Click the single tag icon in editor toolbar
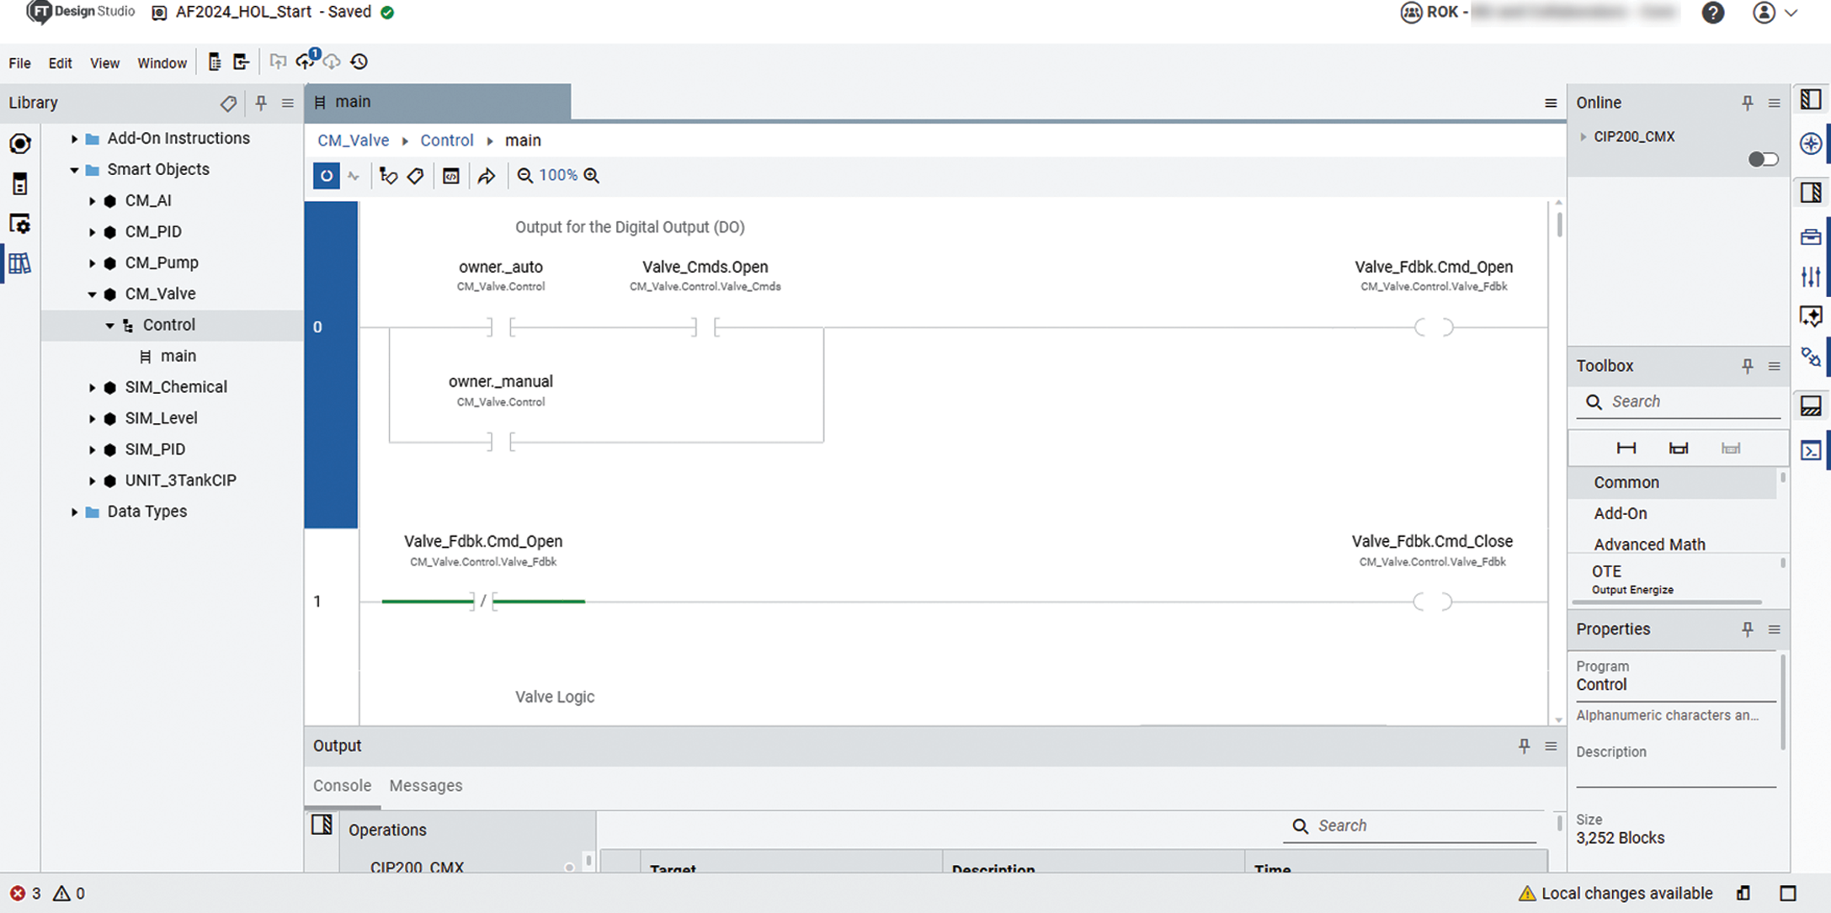1831x913 pixels. click(415, 176)
